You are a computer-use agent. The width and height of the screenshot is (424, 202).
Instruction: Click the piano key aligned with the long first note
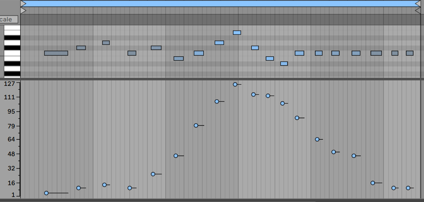(12, 53)
